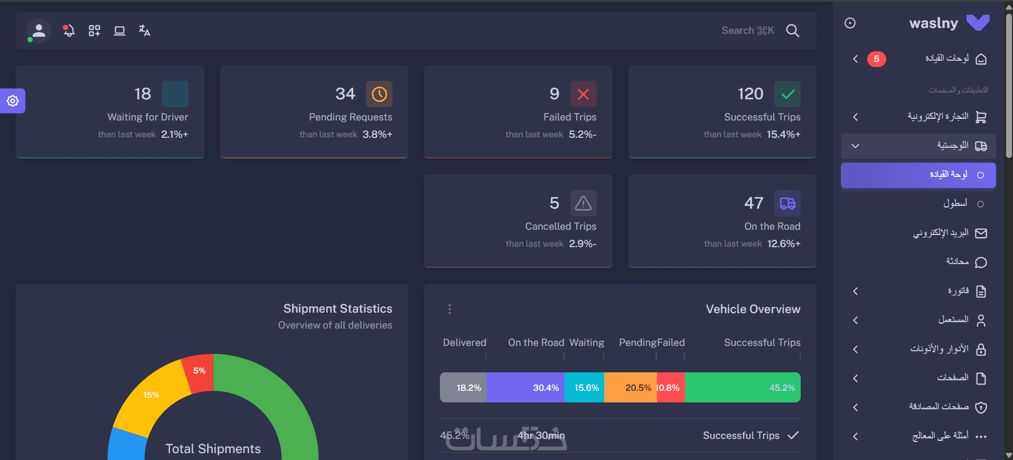This screenshot has height=460, width=1013.
Task: Click the search magnifier icon
Action: click(792, 31)
